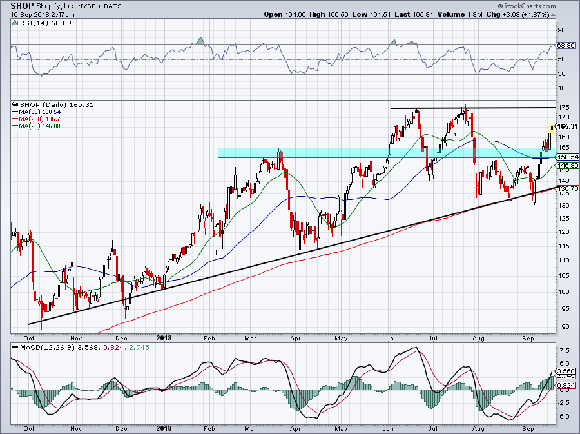Click the 125 label on price axis
Viewport: 580px width, 434px height.
point(564,219)
